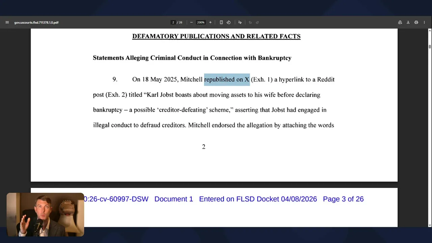
Task: Click the file name gov.uscourts.flsd.711378.1.0.pdf
Action: (x=36, y=23)
